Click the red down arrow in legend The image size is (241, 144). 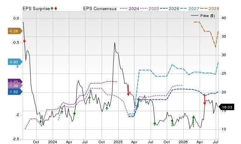pos(56,8)
